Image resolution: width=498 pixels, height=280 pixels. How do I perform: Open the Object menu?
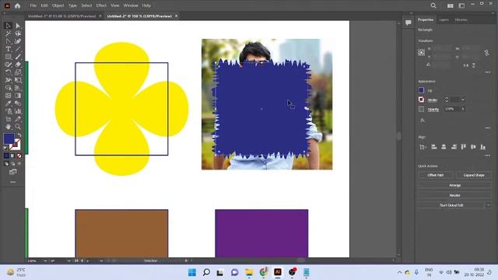tap(58, 5)
